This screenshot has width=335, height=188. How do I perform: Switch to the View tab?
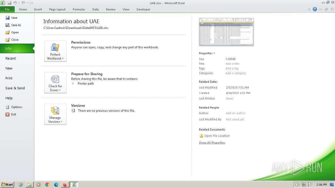click(126, 9)
